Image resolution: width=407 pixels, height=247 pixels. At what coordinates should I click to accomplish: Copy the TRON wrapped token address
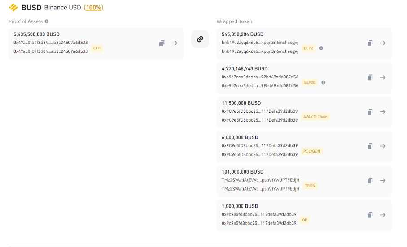point(370,180)
